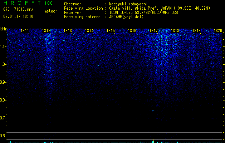The height and width of the screenshot is (143, 225).
Task: Click the 1317 time marker
Action: (x=153, y=31)
